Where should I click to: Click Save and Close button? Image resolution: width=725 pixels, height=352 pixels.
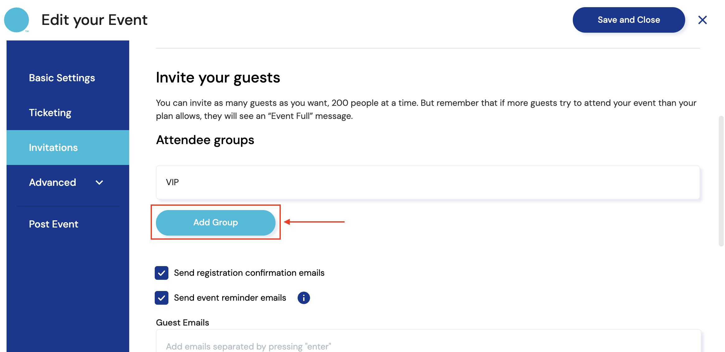click(628, 20)
